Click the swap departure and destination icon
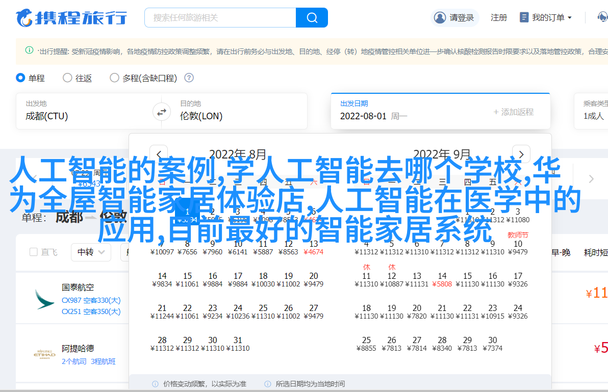Viewport: 608px width, 392px height. point(162,112)
